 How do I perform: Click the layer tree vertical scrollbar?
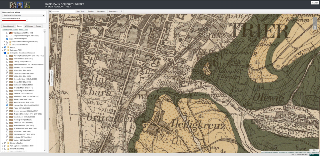45,88
